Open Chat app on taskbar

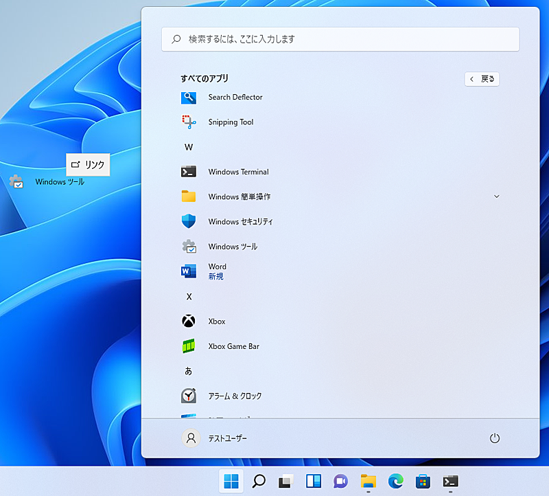point(340,482)
